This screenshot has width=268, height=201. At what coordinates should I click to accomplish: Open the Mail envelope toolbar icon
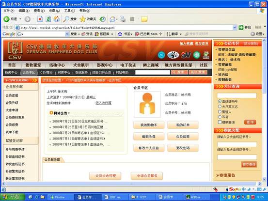pyautogui.click(x=112, y=19)
